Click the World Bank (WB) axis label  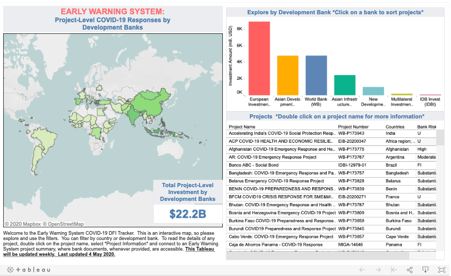tap(316, 102)
